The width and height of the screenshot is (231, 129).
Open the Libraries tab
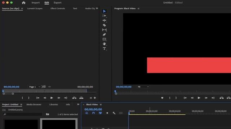[53, 105]
